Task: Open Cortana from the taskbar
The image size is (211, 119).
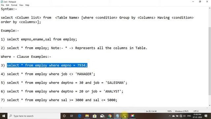Action: pos(64,116)
